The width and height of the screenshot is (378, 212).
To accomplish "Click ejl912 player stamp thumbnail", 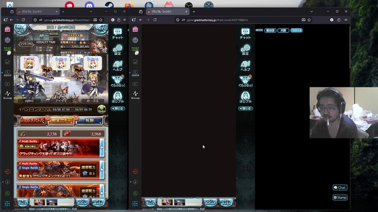I will coord(29,63).
